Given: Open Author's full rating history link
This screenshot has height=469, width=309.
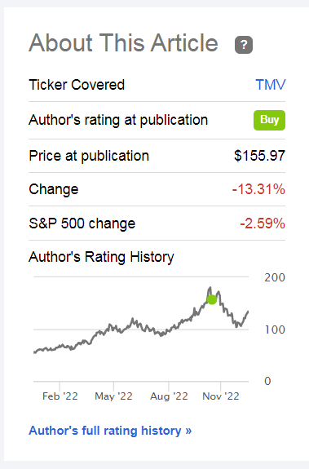Looking at the screenshot, I should (x=110, y=431).
